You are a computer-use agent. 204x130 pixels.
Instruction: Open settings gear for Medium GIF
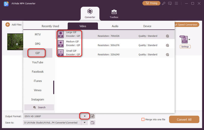click(168, 45)
